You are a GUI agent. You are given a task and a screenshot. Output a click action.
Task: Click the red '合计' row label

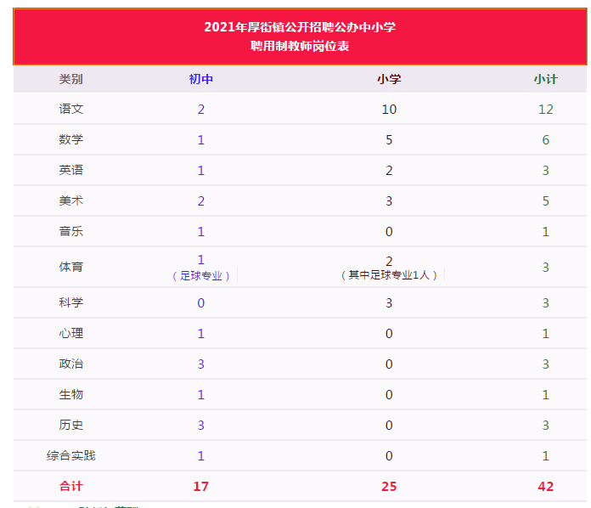[x=70, y=486]
